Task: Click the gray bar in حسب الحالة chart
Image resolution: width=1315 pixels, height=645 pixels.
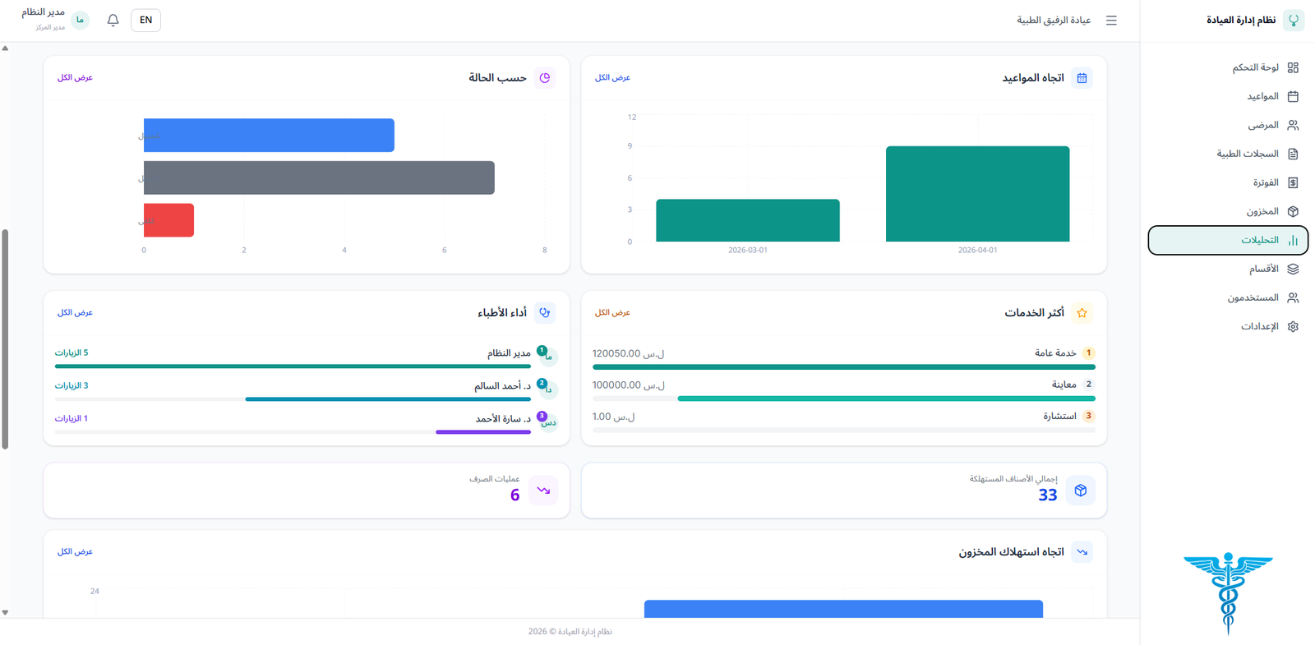Action: [x=319, y=177]
